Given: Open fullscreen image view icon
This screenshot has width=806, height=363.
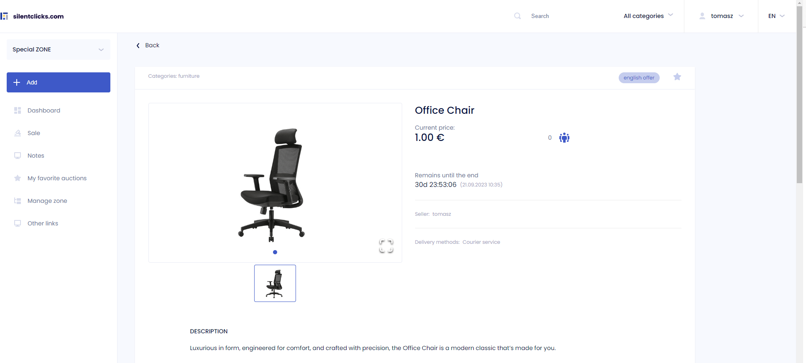Looking at the screenshot, I should tap(386, 246).
